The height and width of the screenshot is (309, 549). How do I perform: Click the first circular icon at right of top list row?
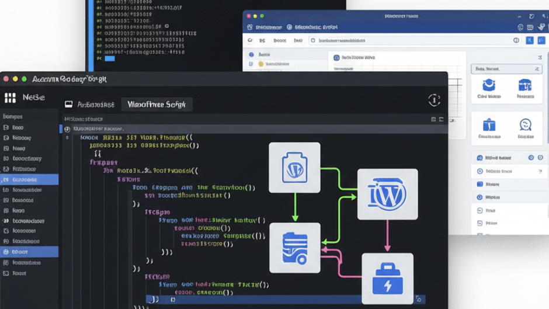pos(531,158)
